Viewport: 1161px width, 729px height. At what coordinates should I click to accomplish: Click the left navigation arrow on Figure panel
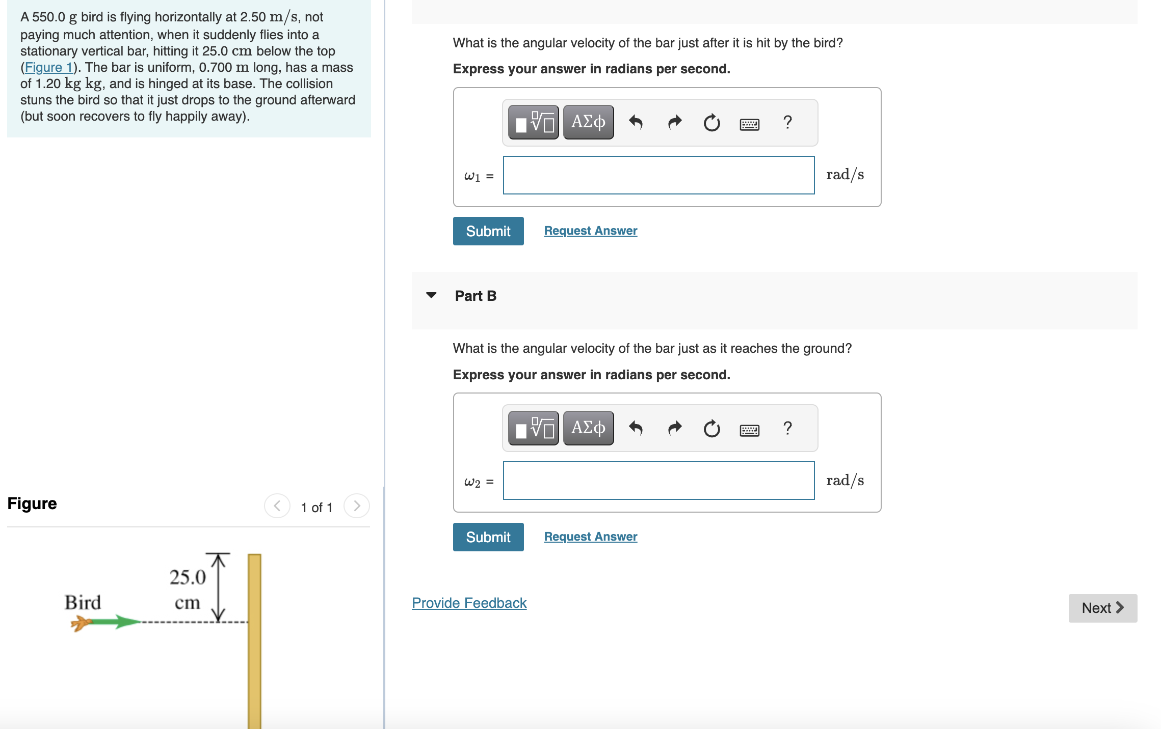[276, 505]
